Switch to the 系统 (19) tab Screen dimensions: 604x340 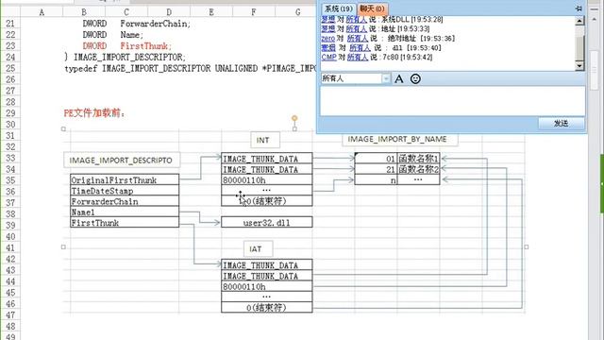tap(339, 8)
